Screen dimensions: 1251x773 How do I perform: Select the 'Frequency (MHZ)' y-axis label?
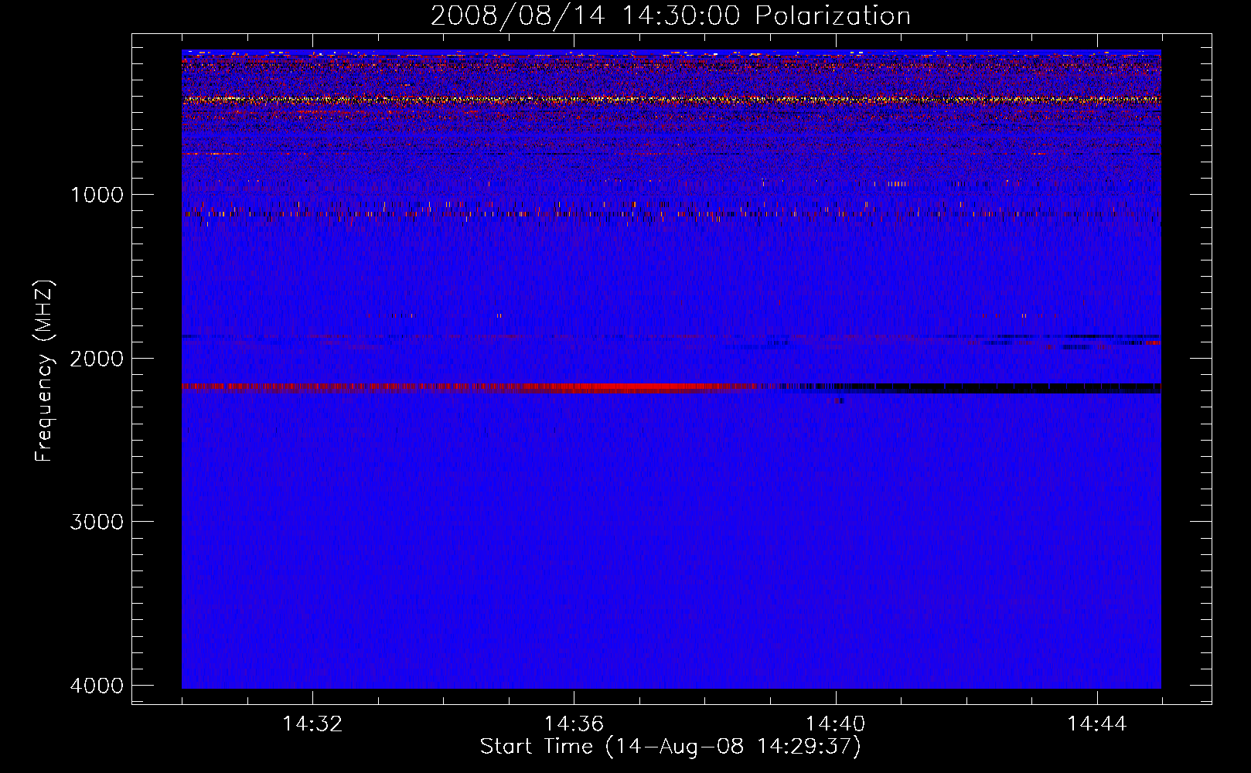pyautogui.click(x=44, y=370)
